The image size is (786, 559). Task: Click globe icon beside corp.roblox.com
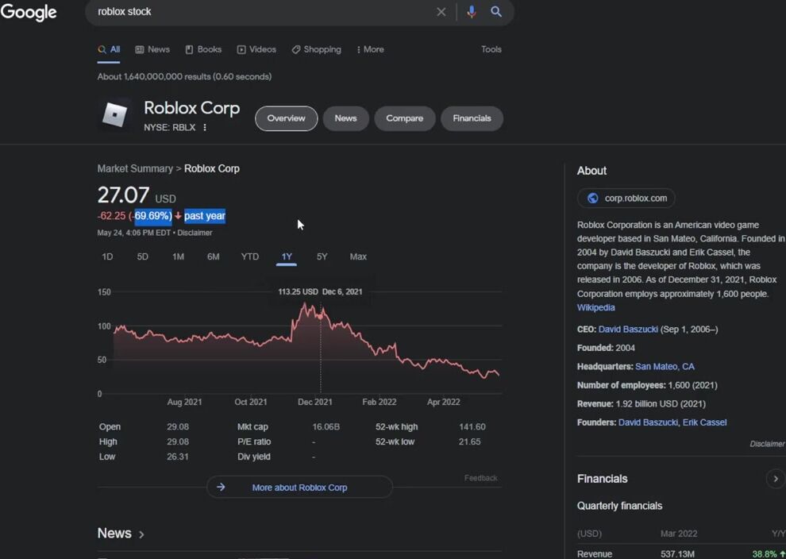pyautogui.click(x=592, y=199)
